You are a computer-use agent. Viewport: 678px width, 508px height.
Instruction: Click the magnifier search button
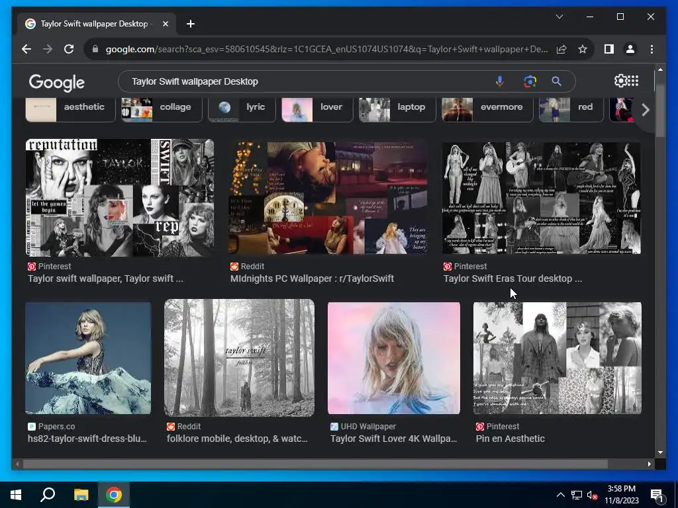556,81
